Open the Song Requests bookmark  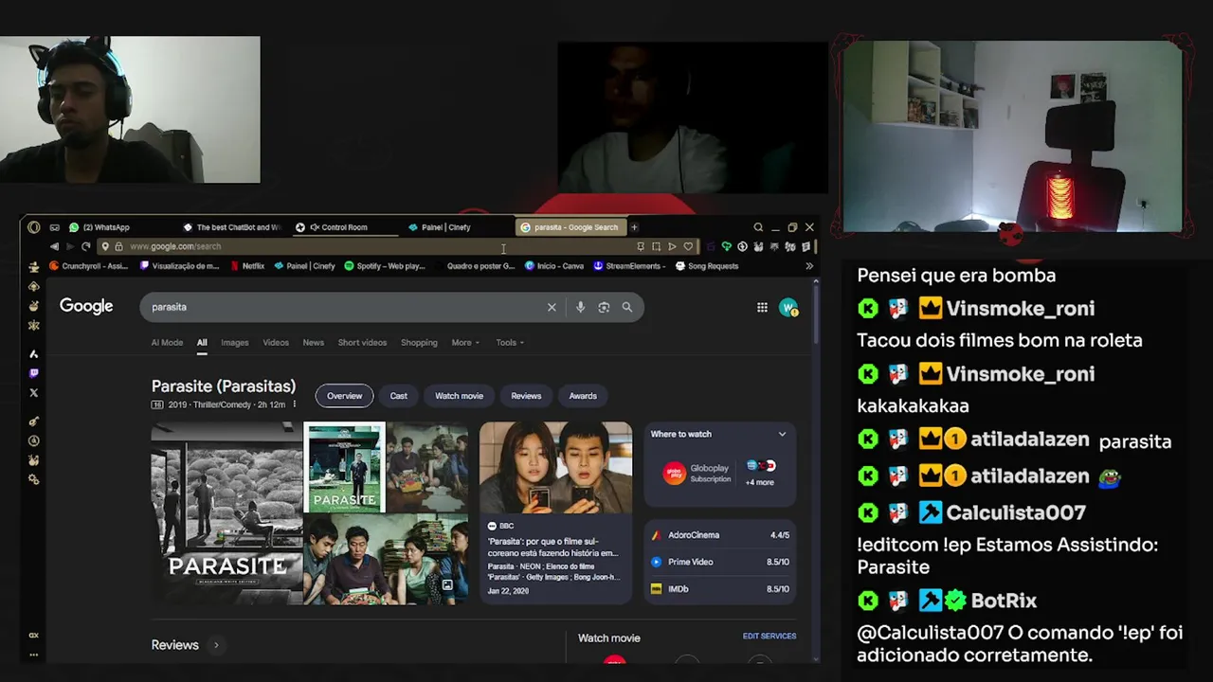click(x=707, y=266)
